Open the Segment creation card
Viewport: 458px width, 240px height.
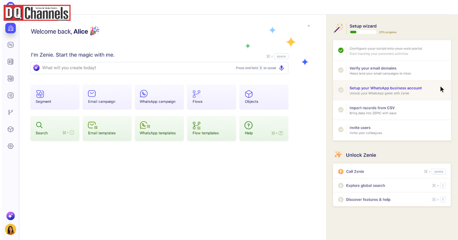tap(55, 97)
